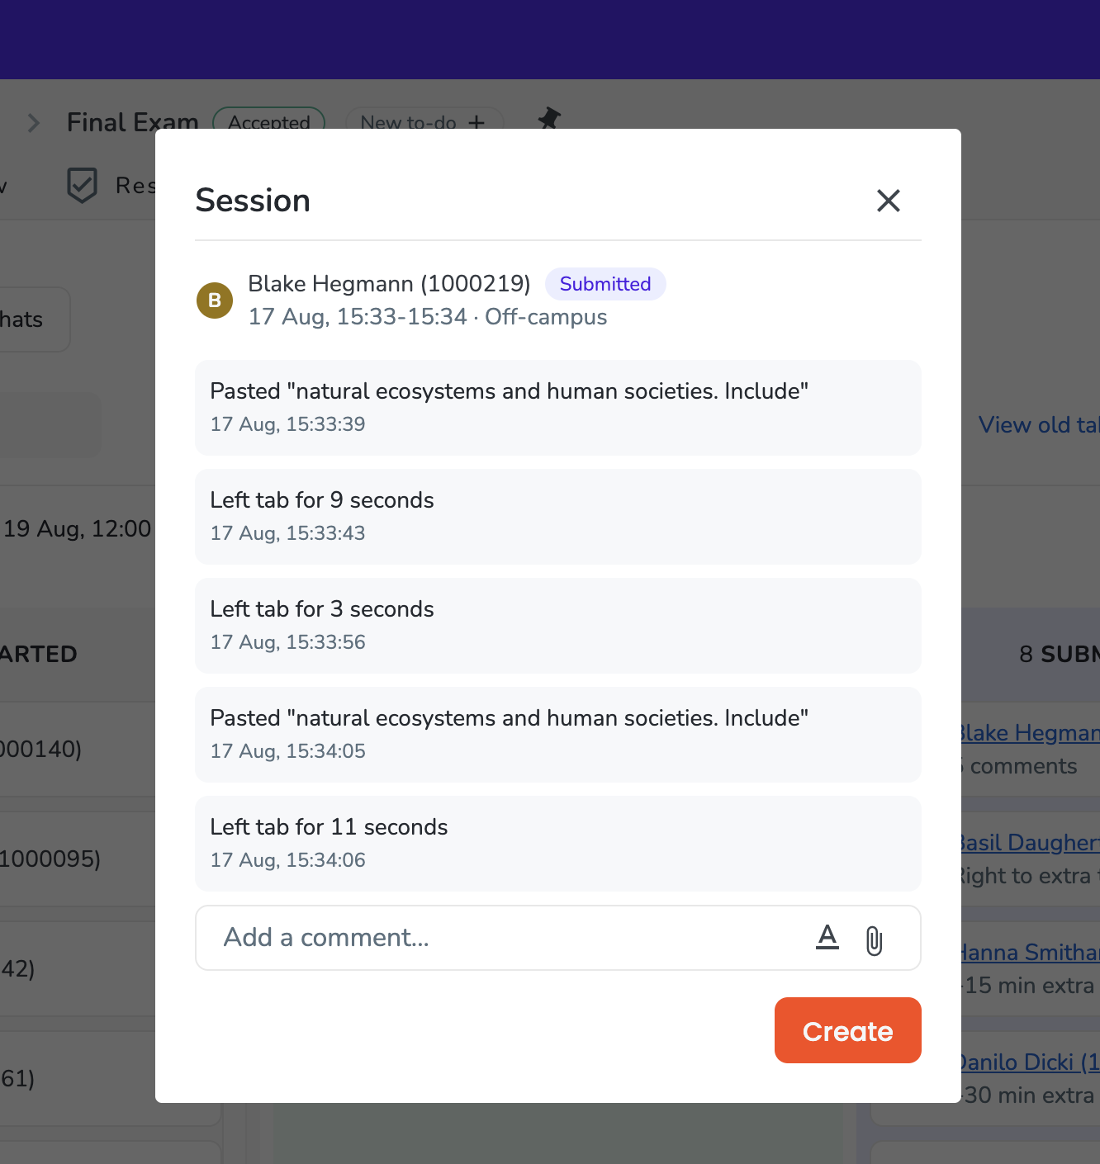The image size is (1100, 1164).
Task: Click the Accepted status badge
Action: click(269, 121)
